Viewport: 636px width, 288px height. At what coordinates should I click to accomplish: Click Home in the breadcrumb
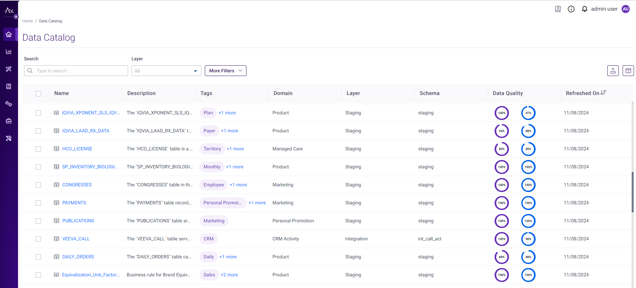(28, 21)
